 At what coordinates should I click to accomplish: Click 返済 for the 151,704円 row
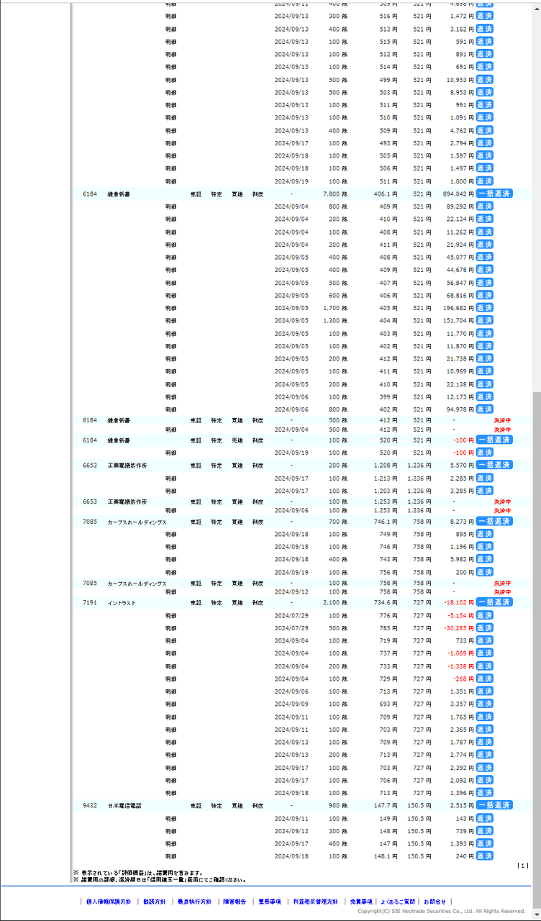484,321
